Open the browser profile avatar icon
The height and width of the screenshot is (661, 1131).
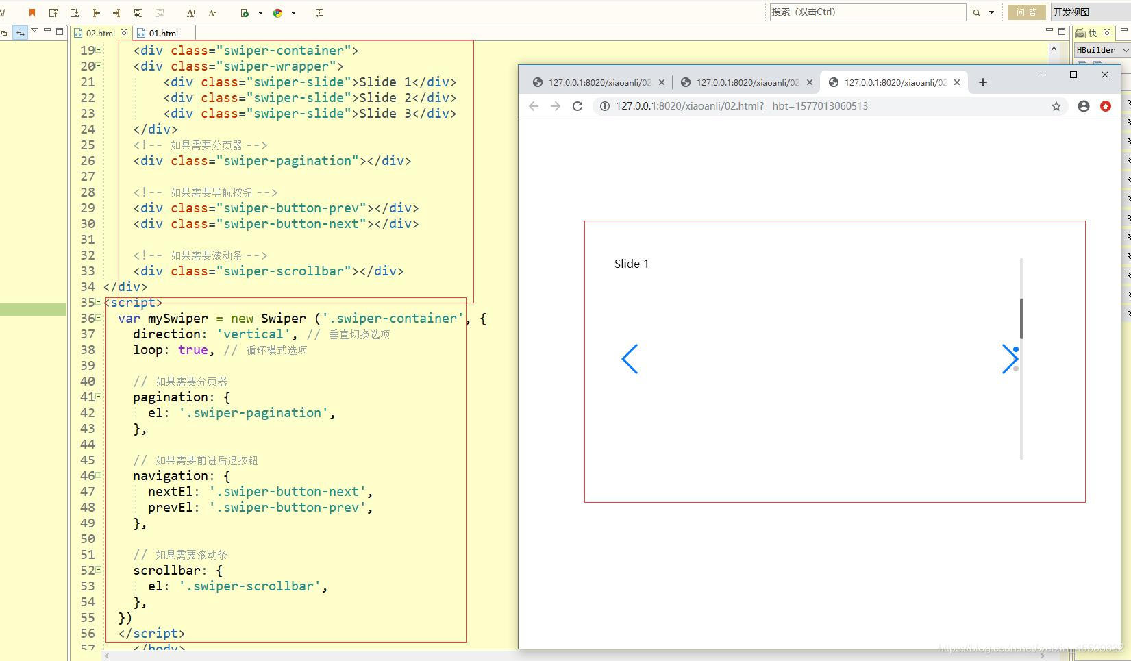pyautogui.click(x=1084, y=106)
